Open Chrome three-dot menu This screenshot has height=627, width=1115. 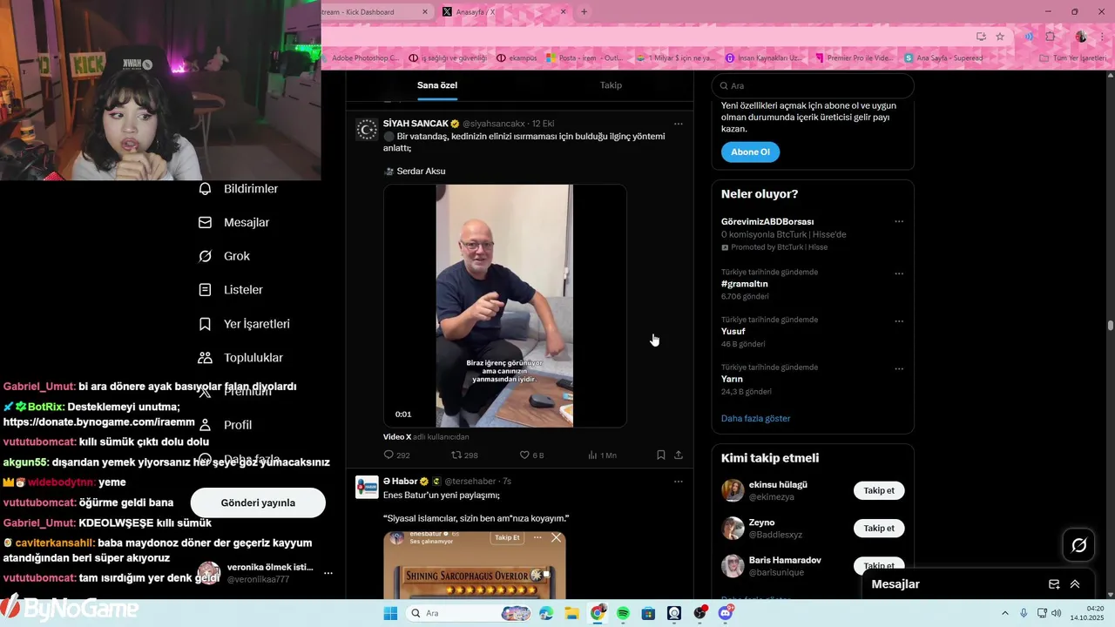pyautogui.click(x=1102, y=37)
